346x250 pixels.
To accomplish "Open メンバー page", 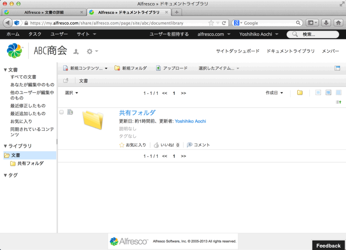I will click(330, 51).
